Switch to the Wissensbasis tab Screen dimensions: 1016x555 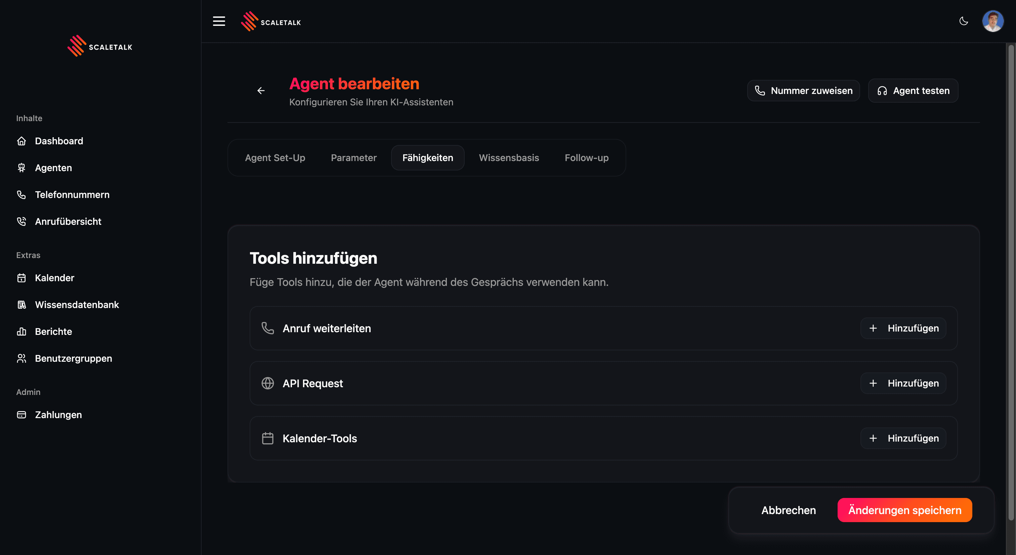508,158
